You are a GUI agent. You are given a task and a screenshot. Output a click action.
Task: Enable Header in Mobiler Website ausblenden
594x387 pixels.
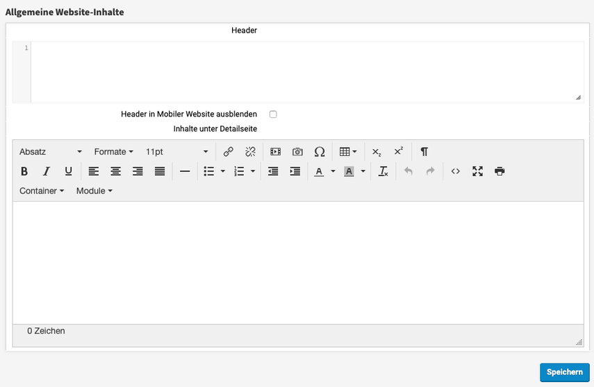(x=273, y=114)
